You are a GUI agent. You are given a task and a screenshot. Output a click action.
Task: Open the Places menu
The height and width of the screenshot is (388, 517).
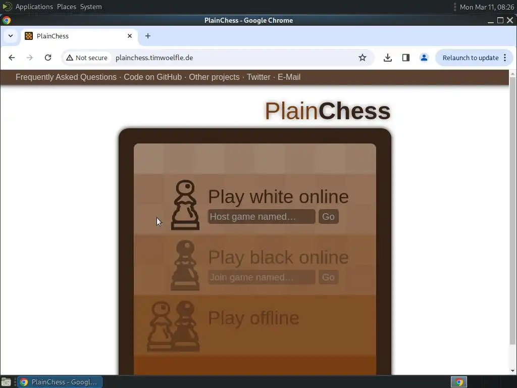pos(67,7)
